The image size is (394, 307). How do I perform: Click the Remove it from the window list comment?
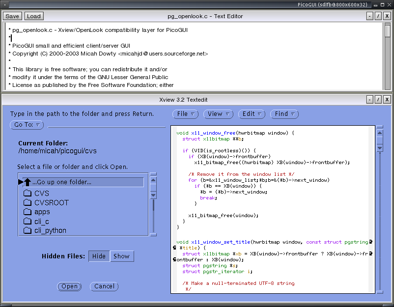point(242,174)
